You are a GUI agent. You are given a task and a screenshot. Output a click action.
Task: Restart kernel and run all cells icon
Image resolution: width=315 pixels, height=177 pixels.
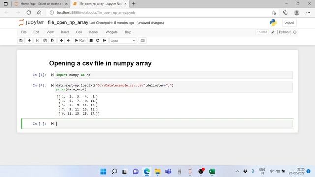click(105, 40)
